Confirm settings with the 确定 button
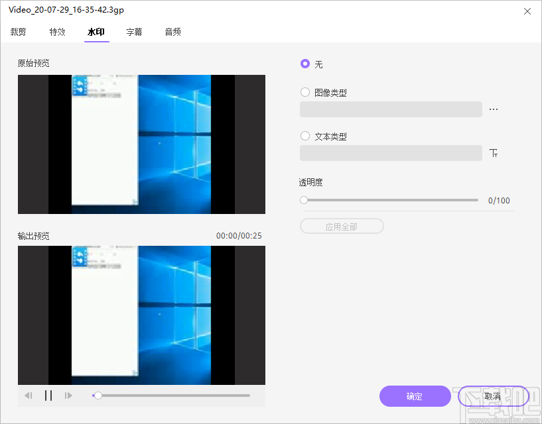The height and width of the screenshot is (424, 542). click(415, 396)
